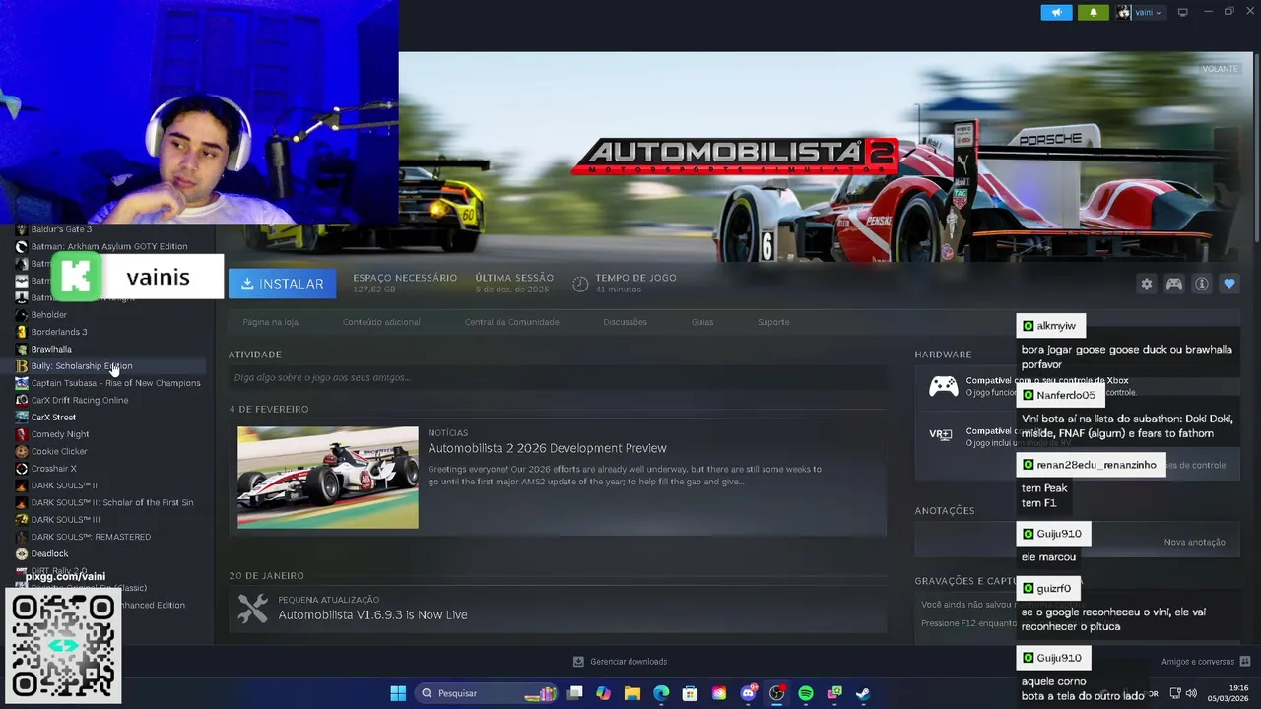Select Borderlands 3 in the library list
1261x709 pixels.
click(x=58, y=332)
